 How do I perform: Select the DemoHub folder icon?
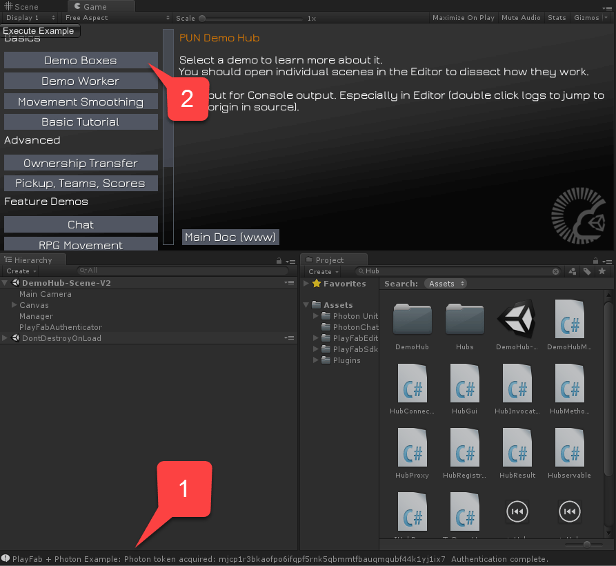point(412,319)
